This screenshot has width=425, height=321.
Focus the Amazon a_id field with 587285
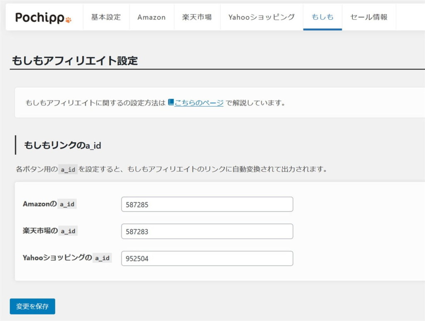click(x=207, y=204)
